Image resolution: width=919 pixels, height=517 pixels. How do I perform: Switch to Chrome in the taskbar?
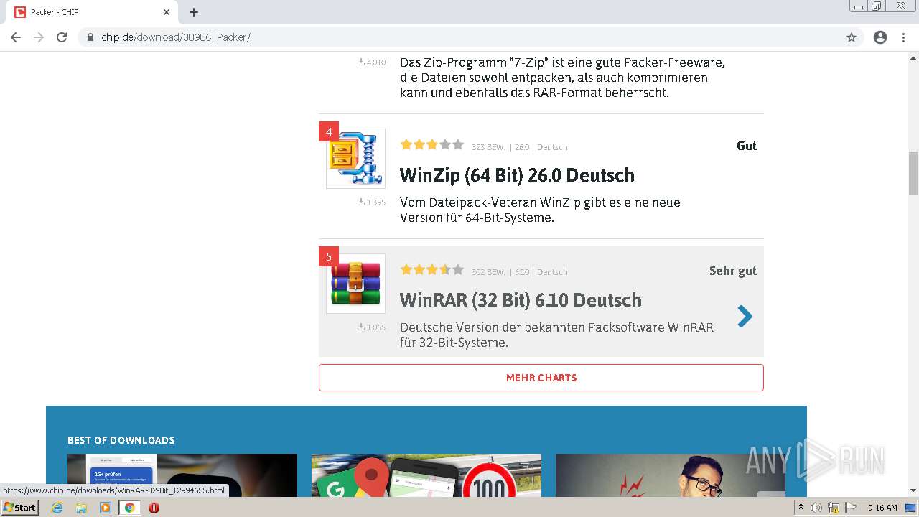[x=130, y=508]
